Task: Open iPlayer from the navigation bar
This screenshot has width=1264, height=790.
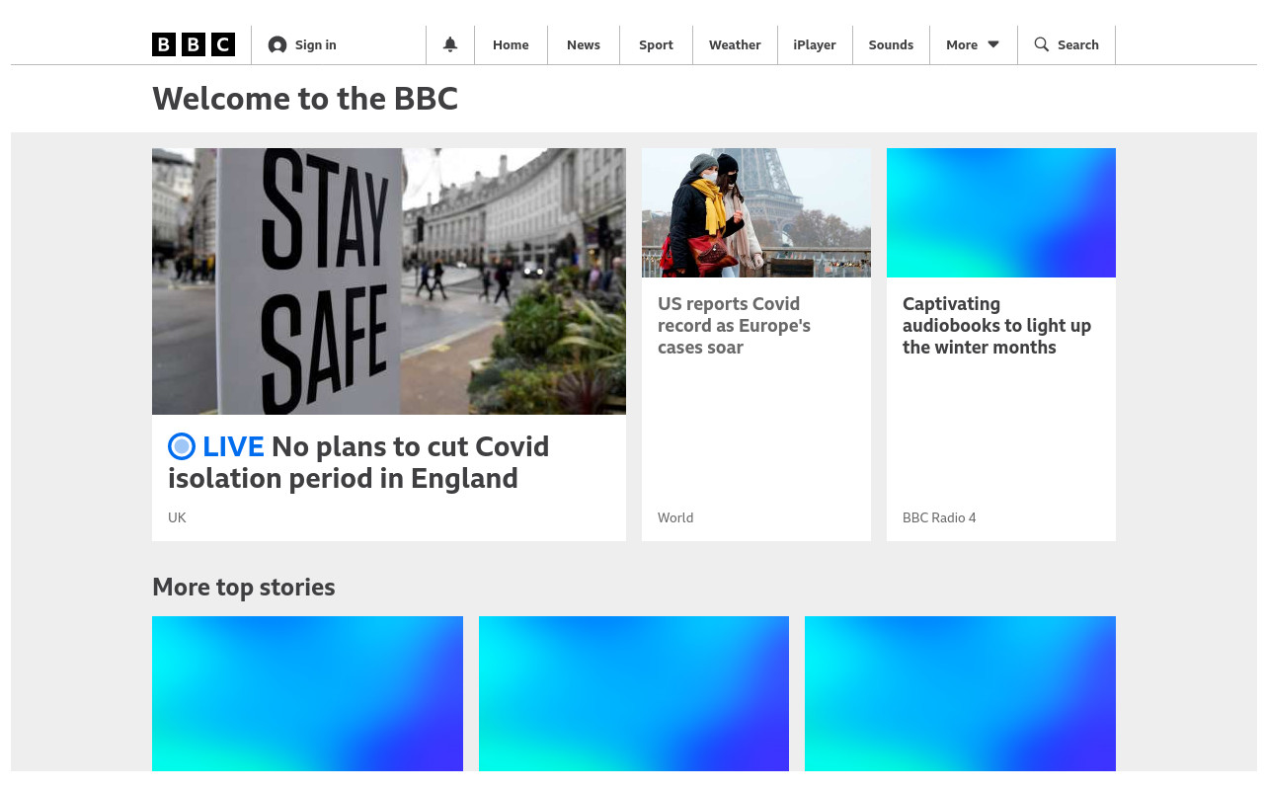Action: [815, 45]
